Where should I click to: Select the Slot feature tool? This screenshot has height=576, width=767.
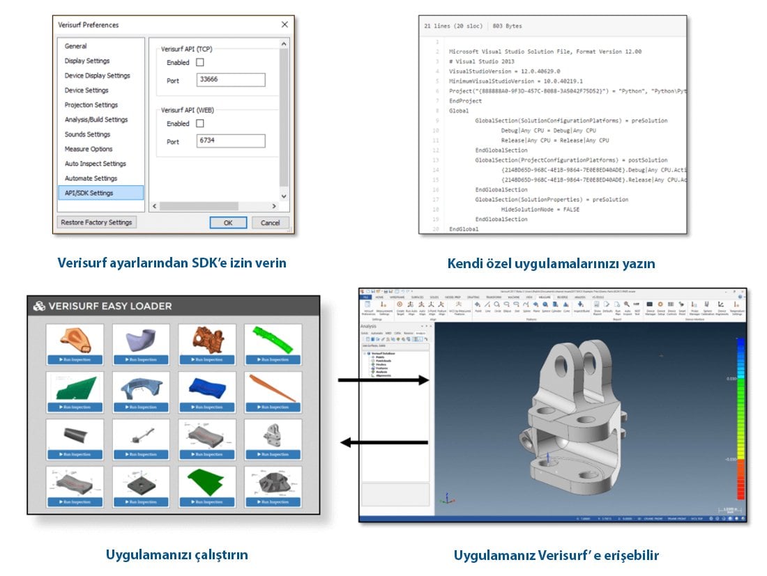point(517,307)
